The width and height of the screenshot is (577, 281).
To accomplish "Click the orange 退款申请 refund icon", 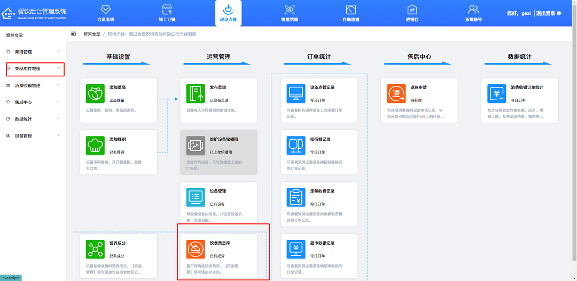I will click(396, 93).
